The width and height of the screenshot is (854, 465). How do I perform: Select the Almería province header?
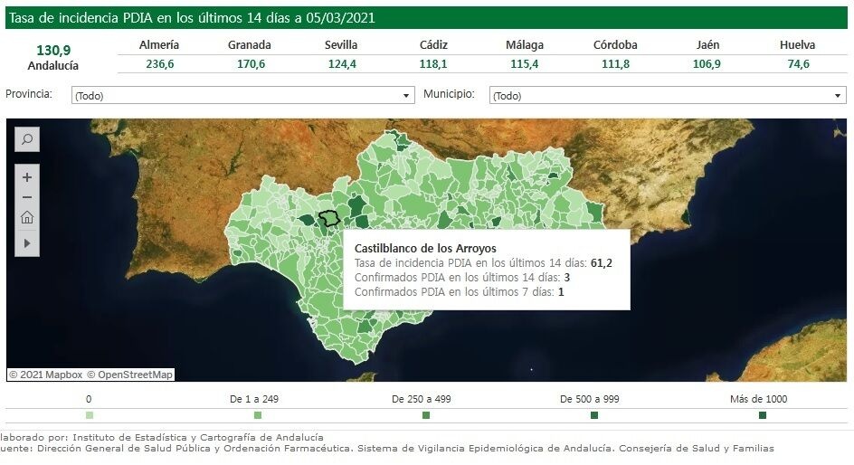click(159, 45)
